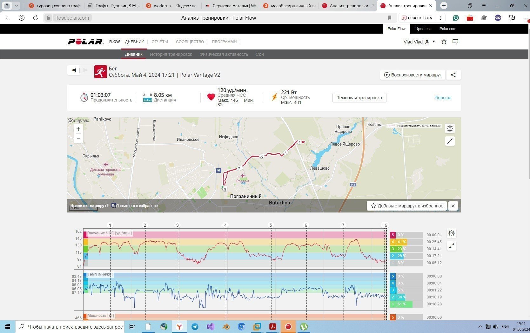Viewport: 530px width, 333px height.
Task: Click Windows taskbar search box
Action: (x=70, y=327)
